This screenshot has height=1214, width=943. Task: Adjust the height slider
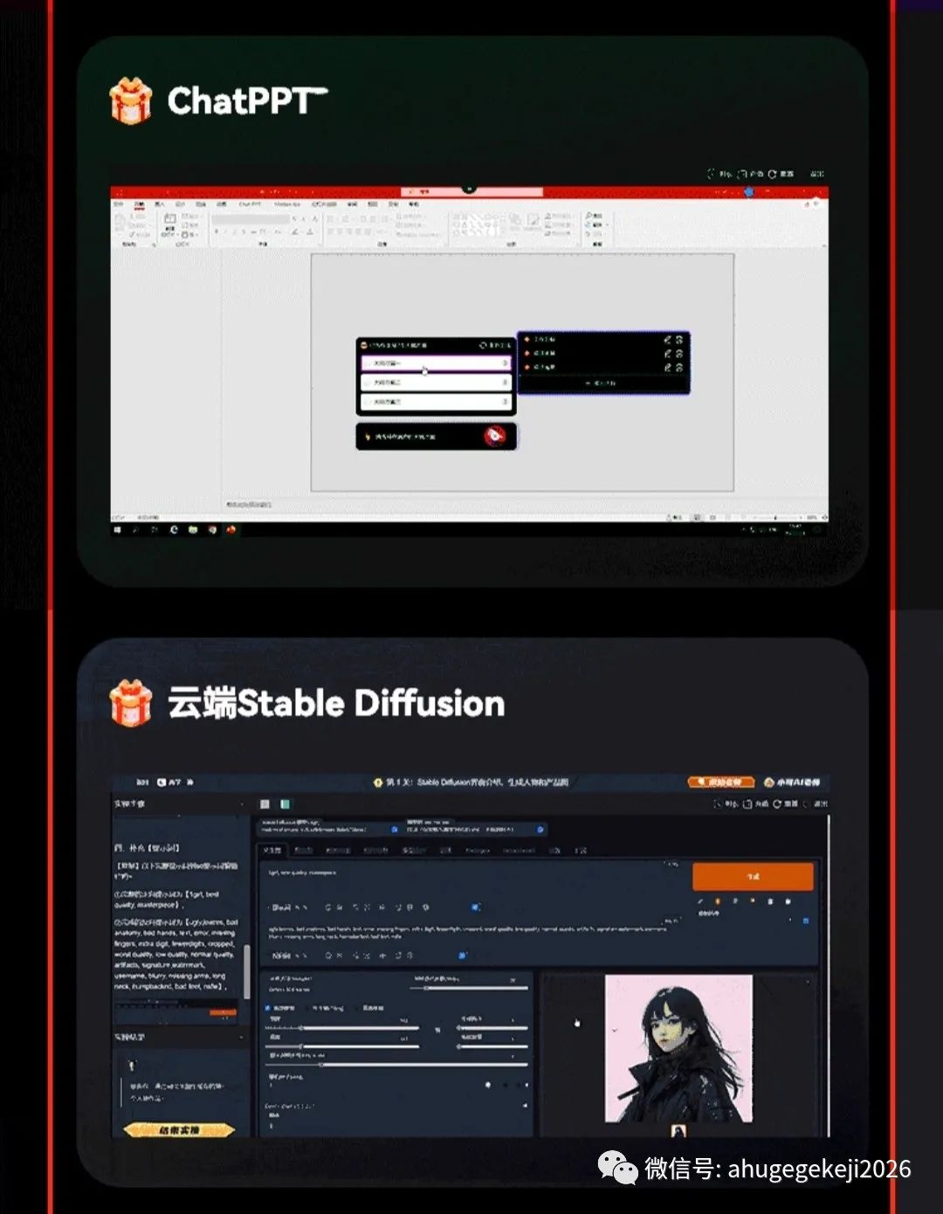342,1045
